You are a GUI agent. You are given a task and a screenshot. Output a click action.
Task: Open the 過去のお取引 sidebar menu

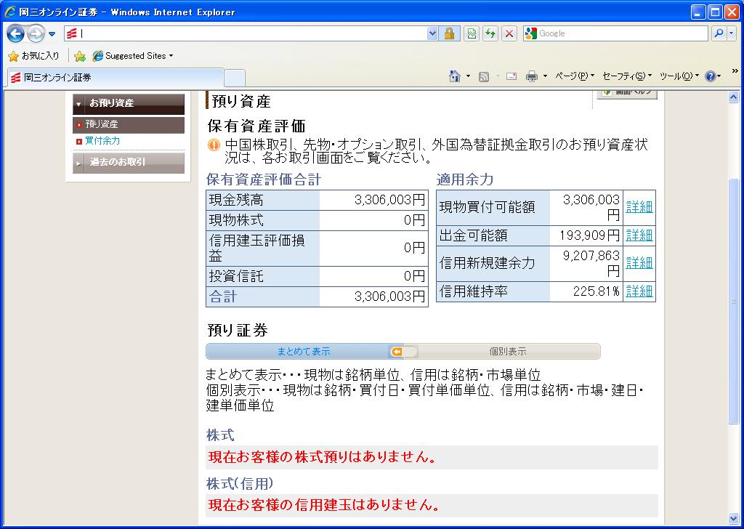pos(128,163)
